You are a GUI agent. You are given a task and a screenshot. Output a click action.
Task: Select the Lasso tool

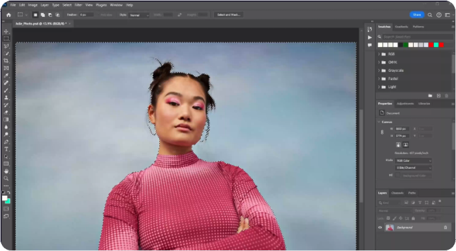click(x=6, y=46)
